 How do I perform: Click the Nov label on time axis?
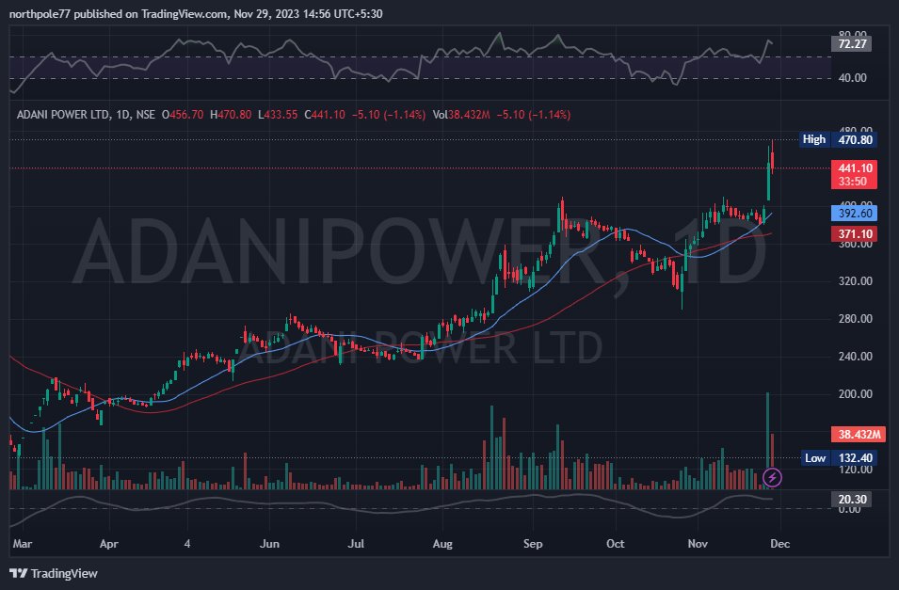(698, 544)
